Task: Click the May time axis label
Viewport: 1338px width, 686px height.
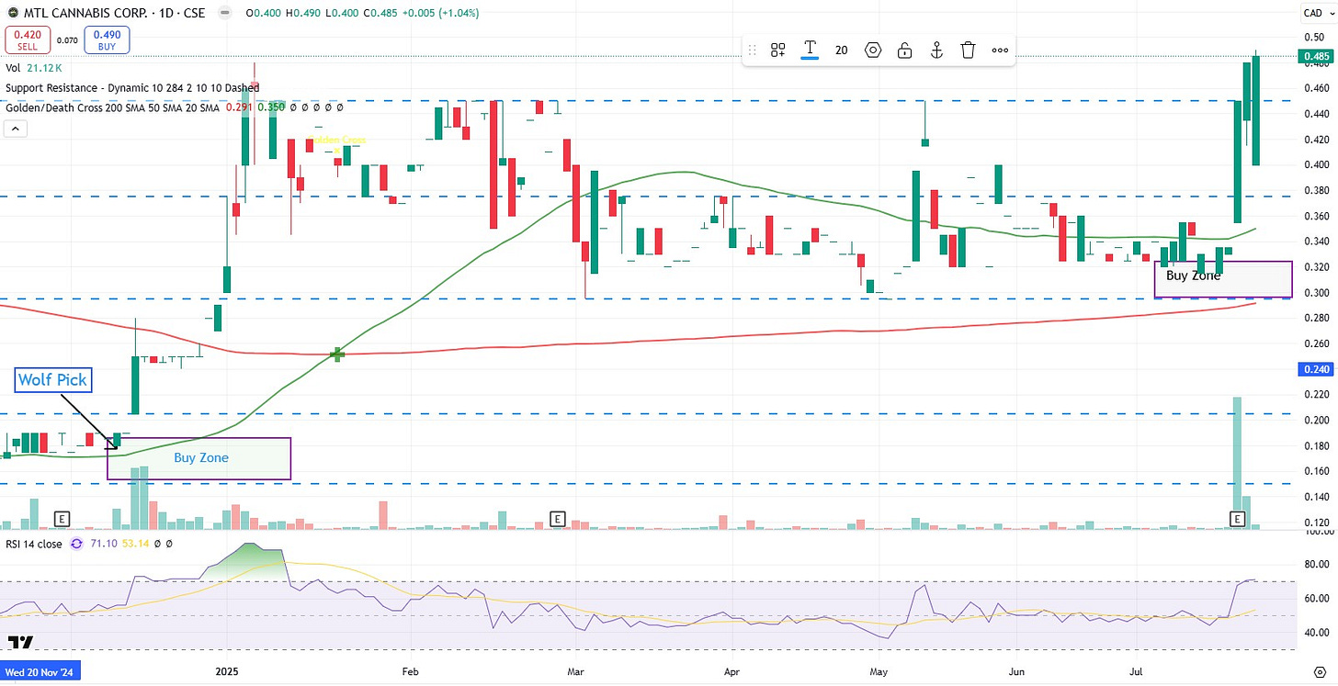Action: click(880, 671)
